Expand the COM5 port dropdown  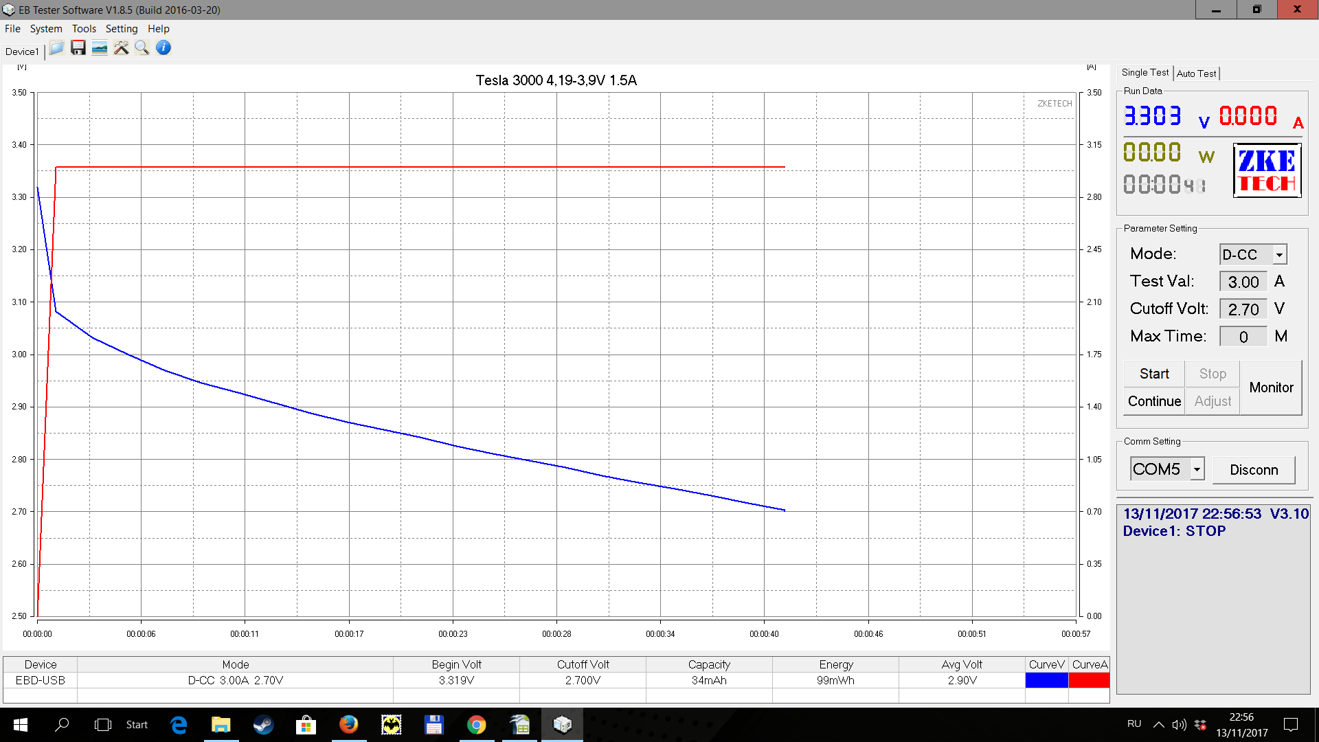click(x=1197, y=469)
